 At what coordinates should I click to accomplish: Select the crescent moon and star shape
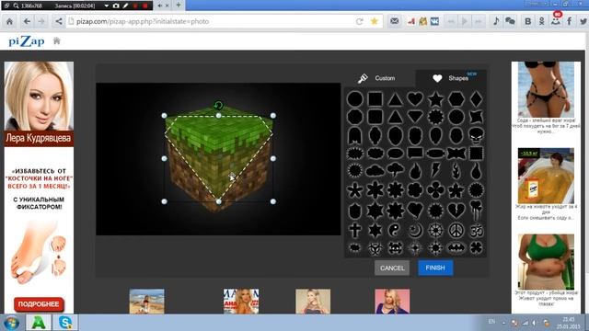point(415,231)
